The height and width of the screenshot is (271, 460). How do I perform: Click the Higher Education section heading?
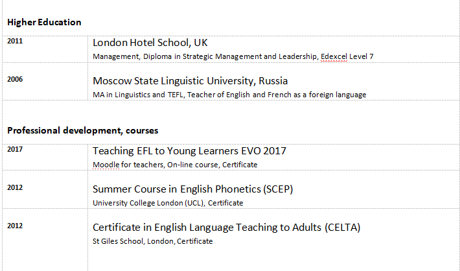44,22
